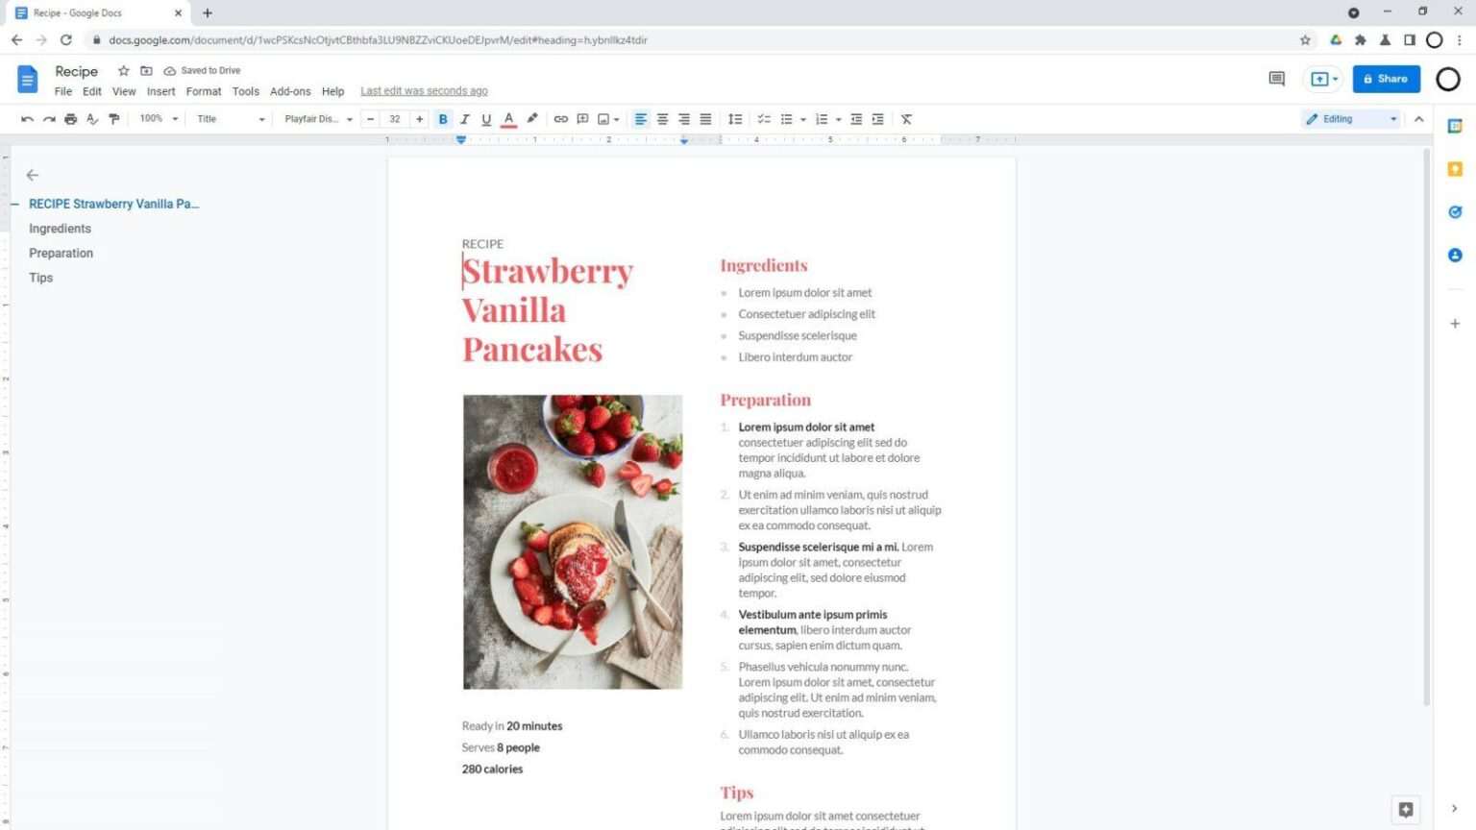The height and width of the screenshot is (830, 1476).
Task: Toggle underline formatting
Action: pos(486,118)
